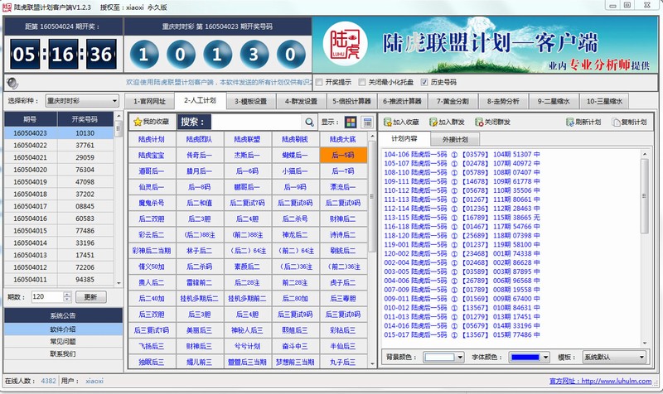
Task: Enable the 开奖提示 checkbox
Action: point(319,82)
